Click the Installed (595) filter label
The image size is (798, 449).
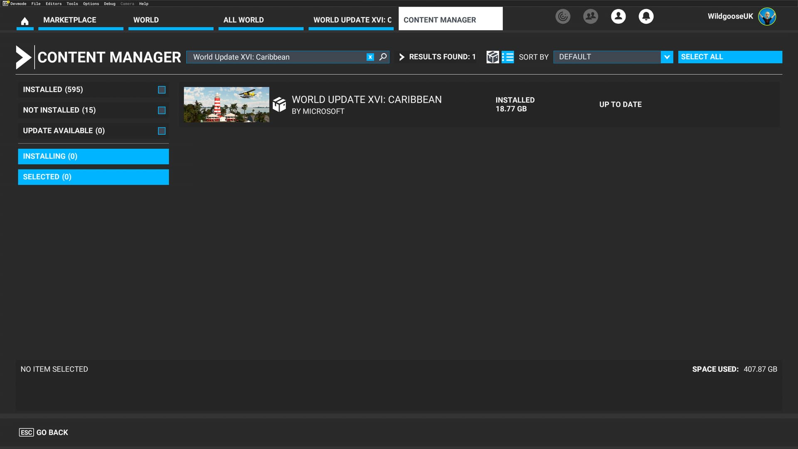click(x=53, y=89)
